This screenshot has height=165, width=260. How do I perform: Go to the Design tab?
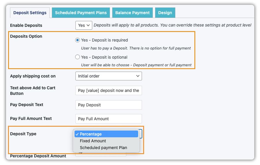point(165,13)
